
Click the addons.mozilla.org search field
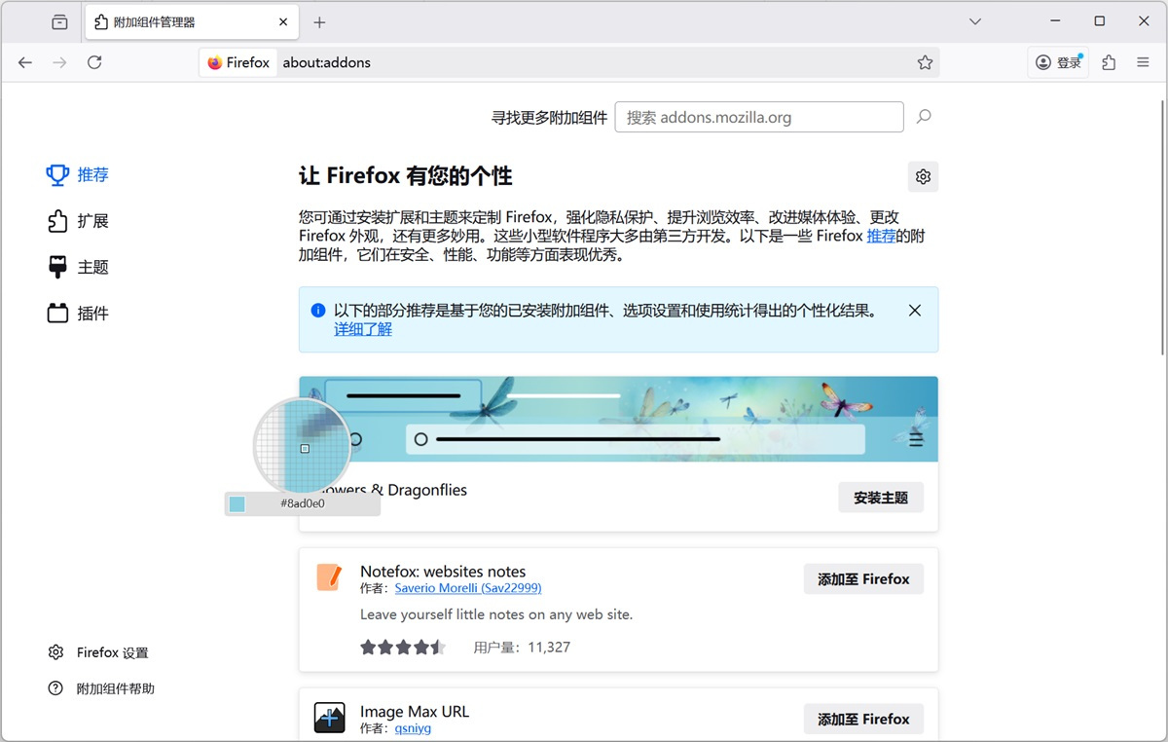[759, 117]
